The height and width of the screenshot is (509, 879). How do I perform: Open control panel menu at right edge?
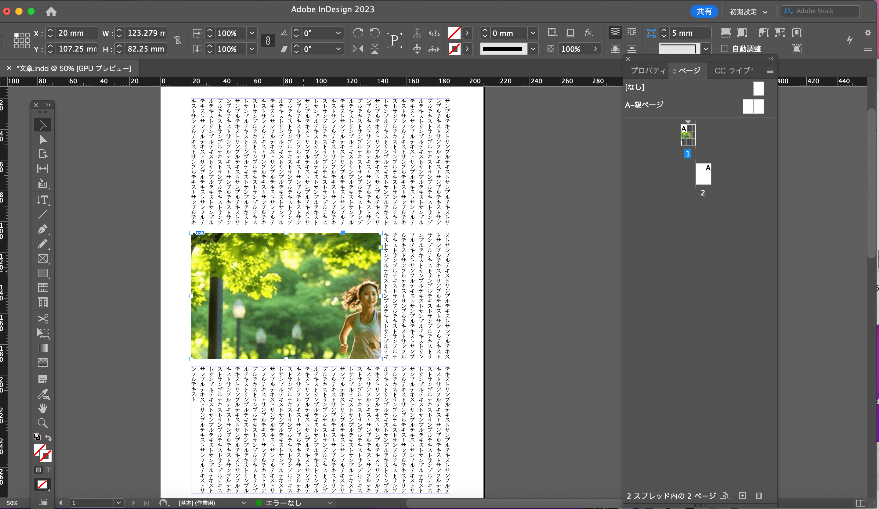pyautogui.click(x=868, y=49)
